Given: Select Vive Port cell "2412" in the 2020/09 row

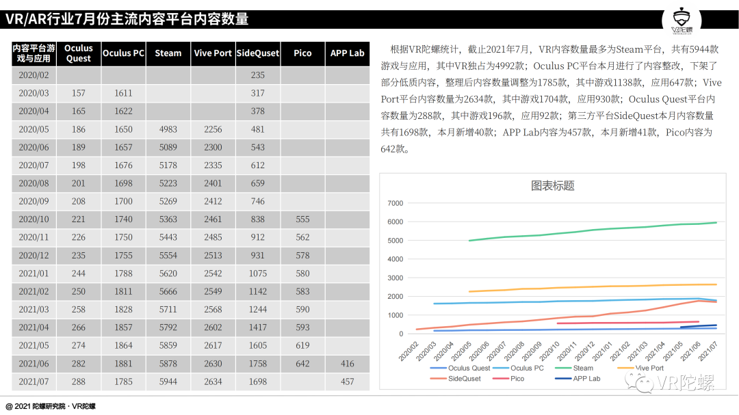Looking at the screenshot, I should pyautogui.click(x=213, y=201).
